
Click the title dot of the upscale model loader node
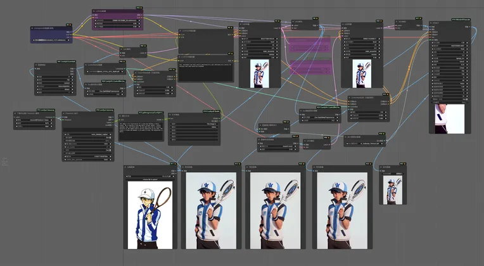click(347, 136)
